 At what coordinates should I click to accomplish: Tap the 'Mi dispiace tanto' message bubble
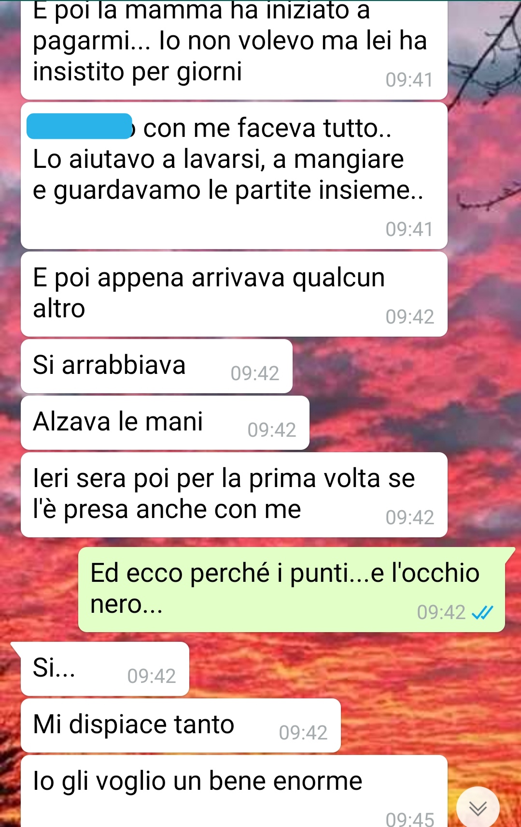coord(181,725)
